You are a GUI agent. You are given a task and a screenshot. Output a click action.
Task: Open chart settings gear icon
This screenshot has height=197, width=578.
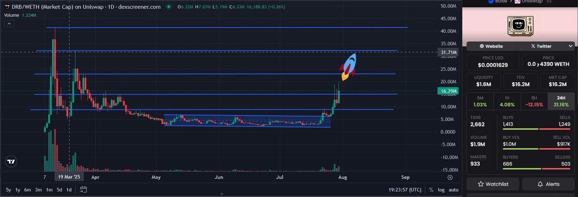tap(450, 177)
